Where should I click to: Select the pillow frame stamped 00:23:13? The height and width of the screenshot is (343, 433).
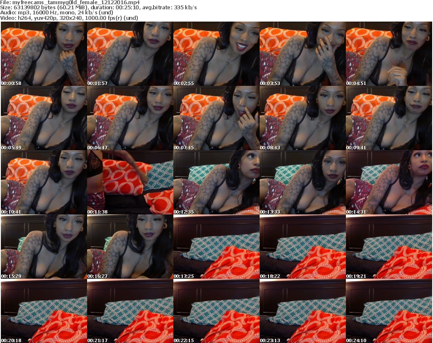tap(303, 311)
